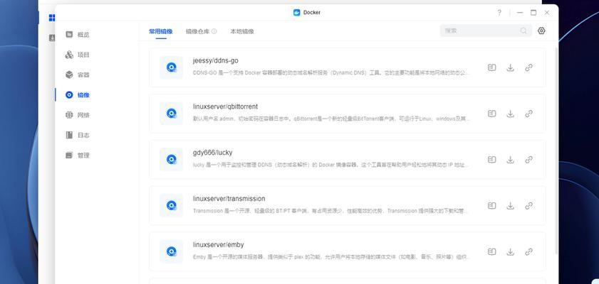599x284 pixels.
Task: Download the gdy666/lucky image
Action: pos(510,160)
